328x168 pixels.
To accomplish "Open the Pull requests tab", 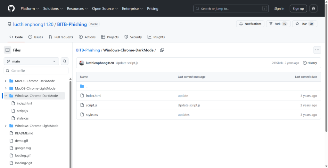I will pyautogui.click(x=61, y=37).
